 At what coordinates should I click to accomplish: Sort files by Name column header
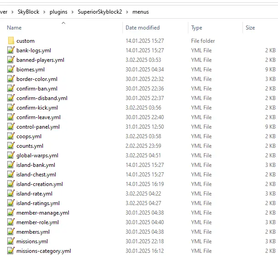14,28
